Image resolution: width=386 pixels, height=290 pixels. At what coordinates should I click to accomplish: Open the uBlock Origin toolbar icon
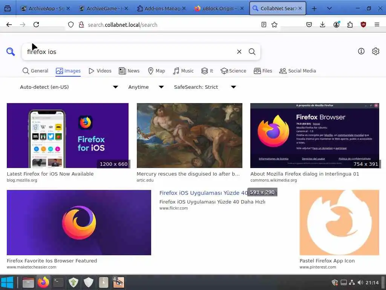(363, 25)
